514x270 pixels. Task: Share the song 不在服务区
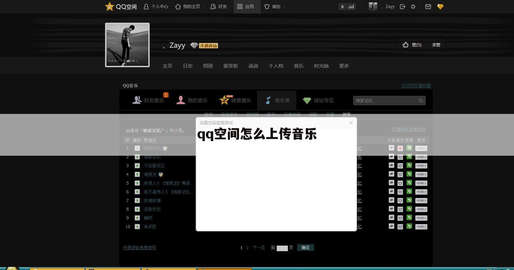[392, 165]
